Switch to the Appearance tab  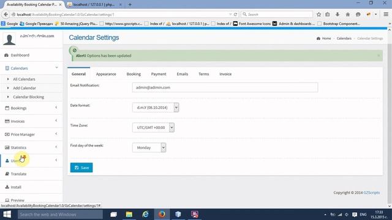pyautogui.click(x=106, y=74)
